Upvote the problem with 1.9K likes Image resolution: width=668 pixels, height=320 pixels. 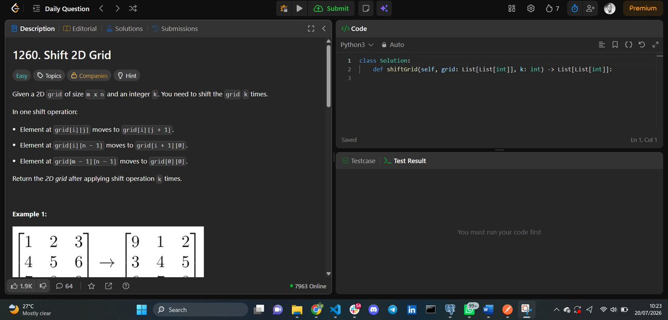coord(21,286)
